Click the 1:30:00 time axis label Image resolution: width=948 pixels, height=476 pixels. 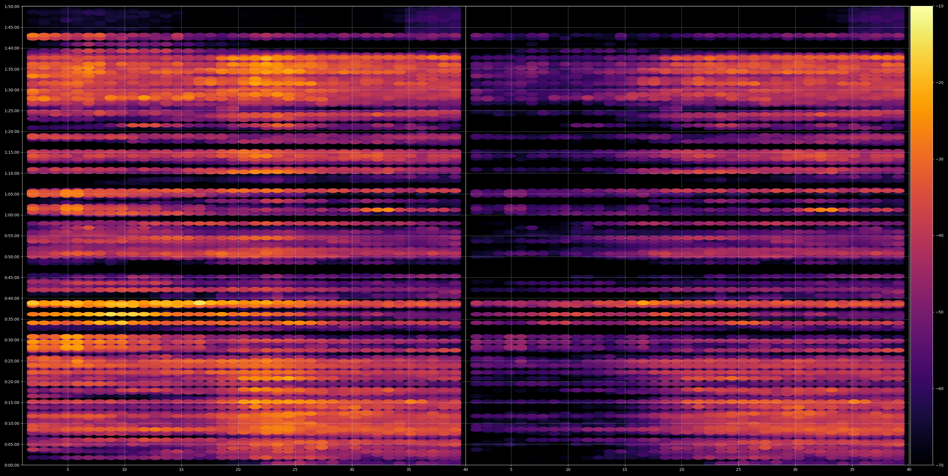[12, 89]
